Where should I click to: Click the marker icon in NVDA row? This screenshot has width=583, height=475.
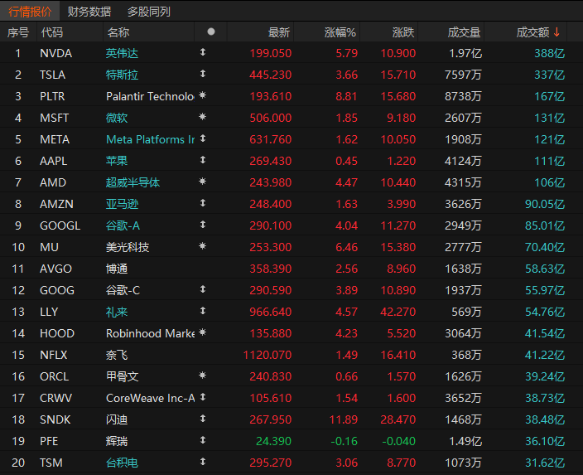tap(203, 52)
